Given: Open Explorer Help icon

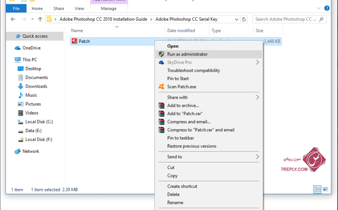Looking at the screenshot, I should coord(327,8).
